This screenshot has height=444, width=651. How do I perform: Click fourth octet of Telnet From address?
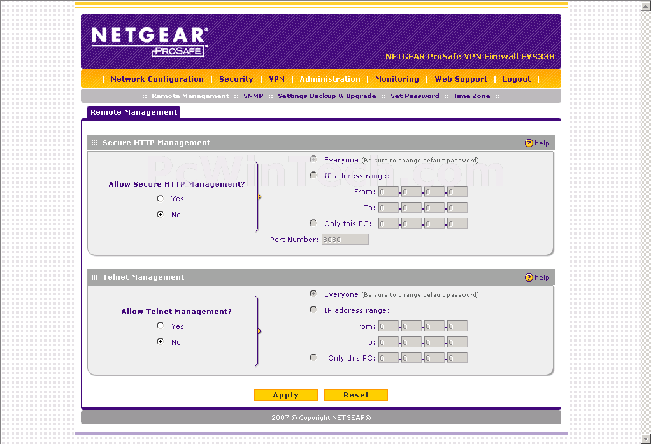457,326
